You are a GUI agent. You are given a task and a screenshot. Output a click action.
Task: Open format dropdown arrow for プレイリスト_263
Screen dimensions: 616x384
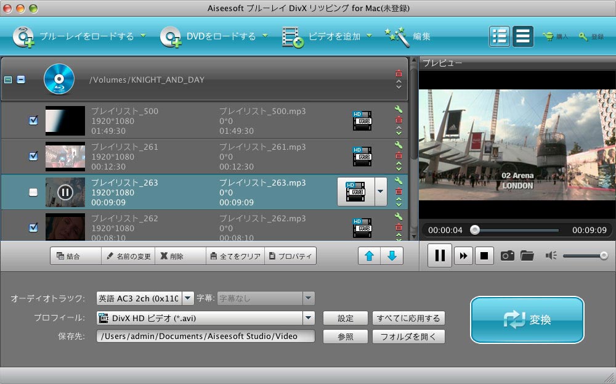[380, 192]
